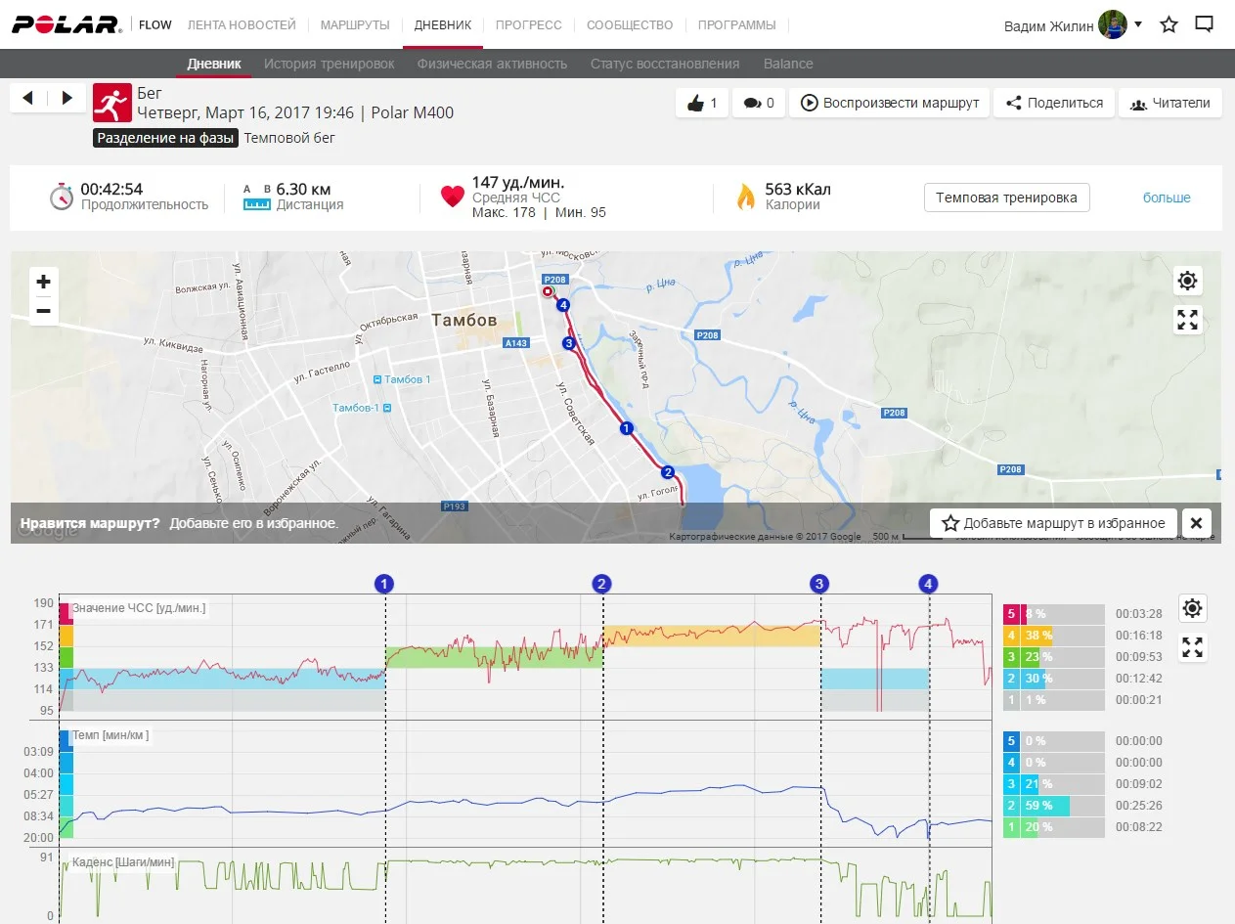Viewport: 1235px width, 924px height.
Task: Like the training with thumbs up
Action: point(702,103)
